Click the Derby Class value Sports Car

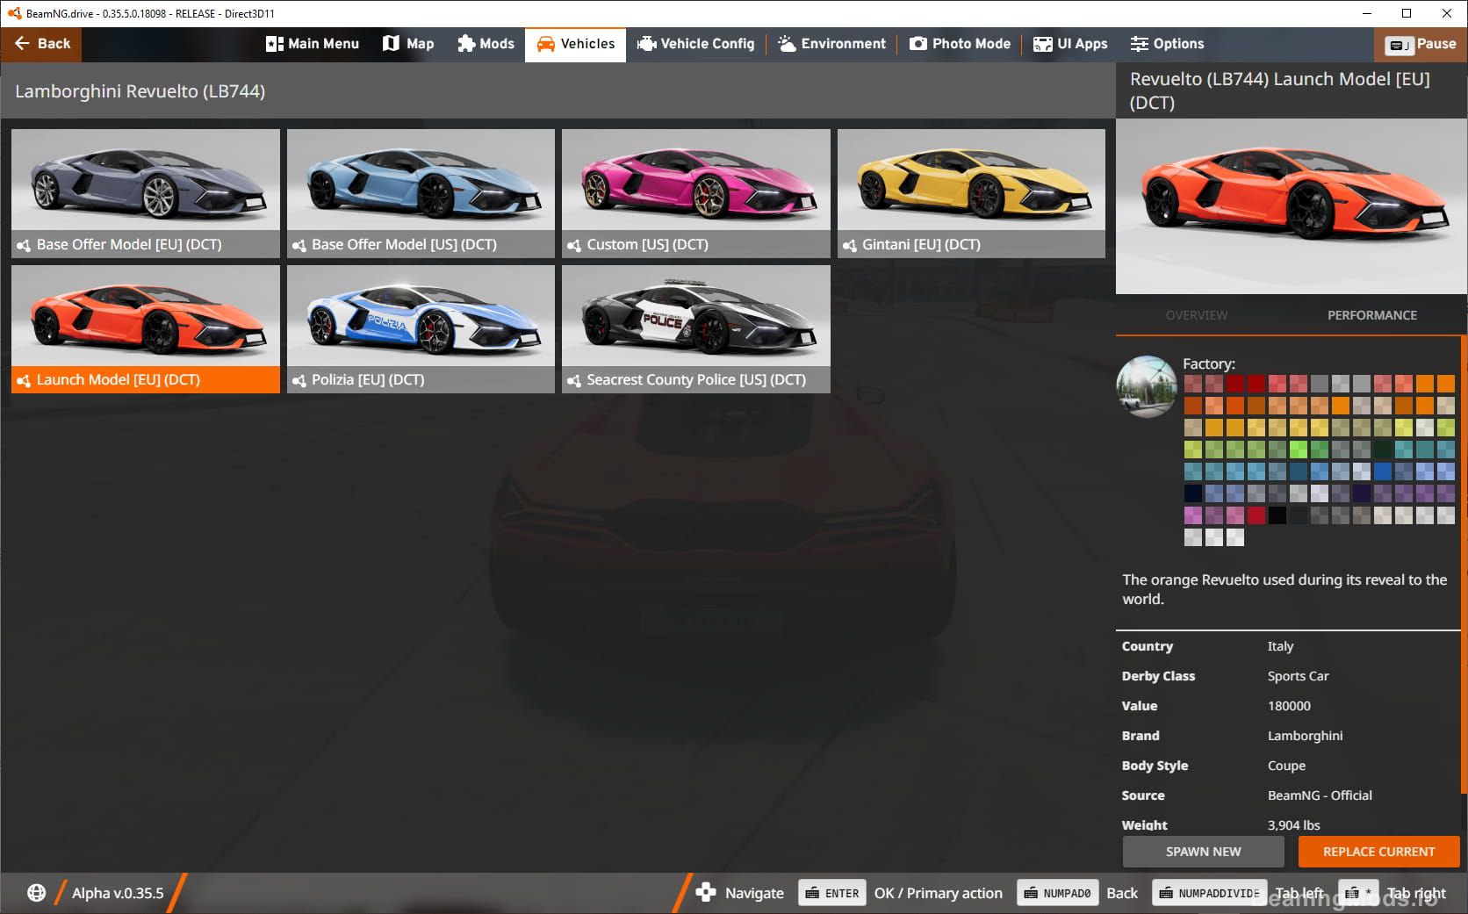point(1298,676)
